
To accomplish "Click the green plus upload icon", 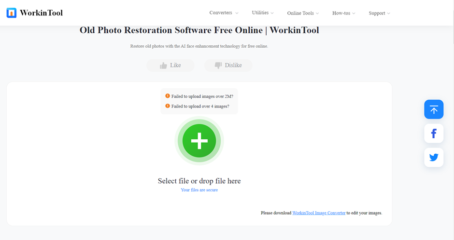I will pyautogui.click(x=199, y=141).
